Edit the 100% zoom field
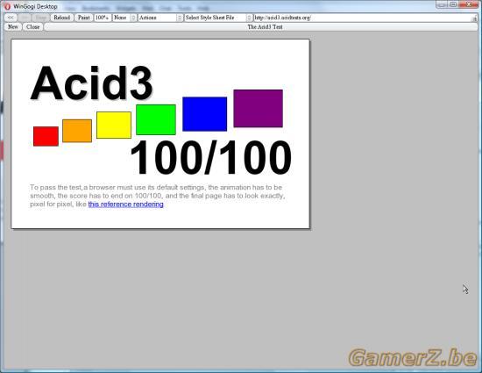The width and height of the screenshot is (482, 373). coord(103,18)
